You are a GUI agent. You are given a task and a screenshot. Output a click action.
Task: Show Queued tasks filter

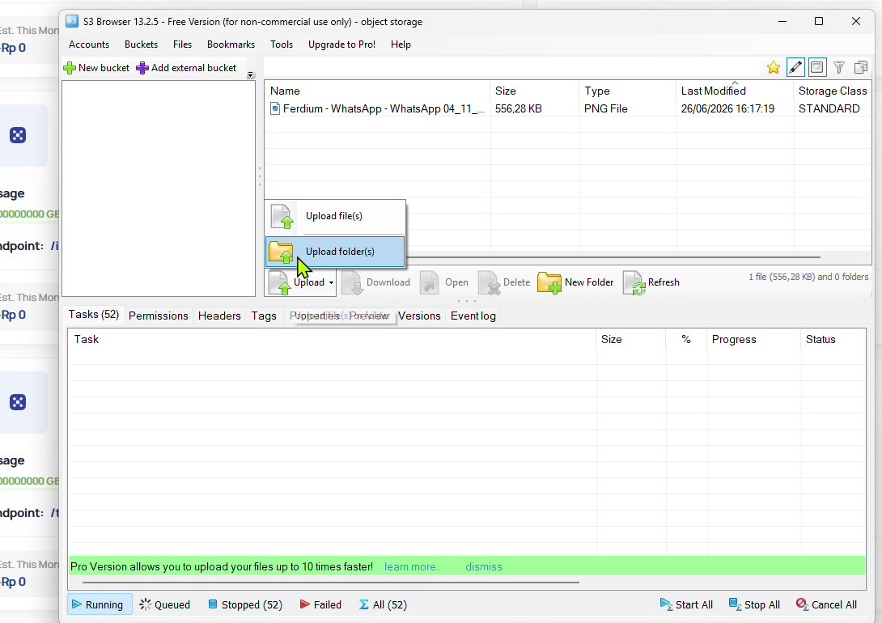click(165, 605)
